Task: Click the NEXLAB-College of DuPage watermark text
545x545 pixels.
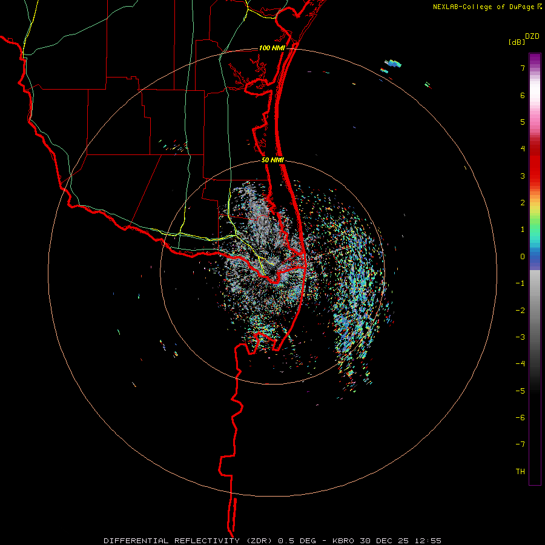Action: 484,7
